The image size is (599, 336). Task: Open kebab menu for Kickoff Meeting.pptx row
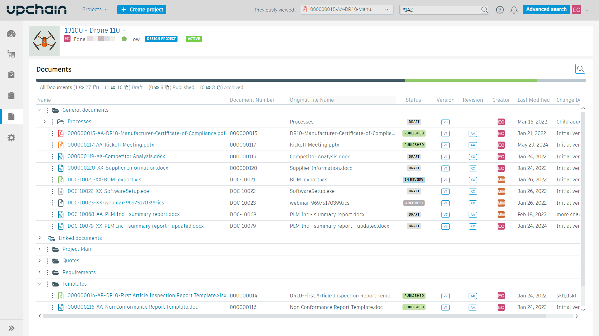pos(52,145)
